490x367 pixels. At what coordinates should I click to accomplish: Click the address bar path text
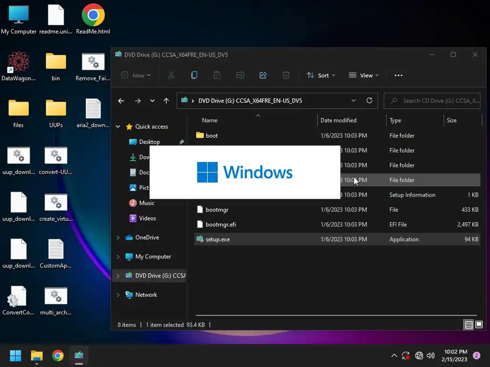[250, 100]
